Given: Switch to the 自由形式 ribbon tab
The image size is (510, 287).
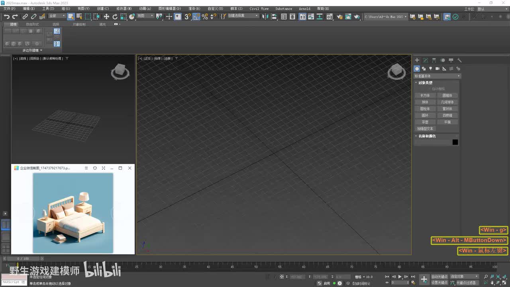Looking at the screenshot, I should point(32,24).
